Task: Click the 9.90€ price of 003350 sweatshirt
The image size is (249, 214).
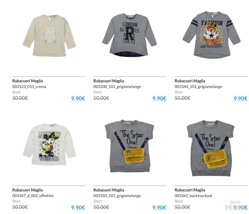Action: [x=159, y=208]
